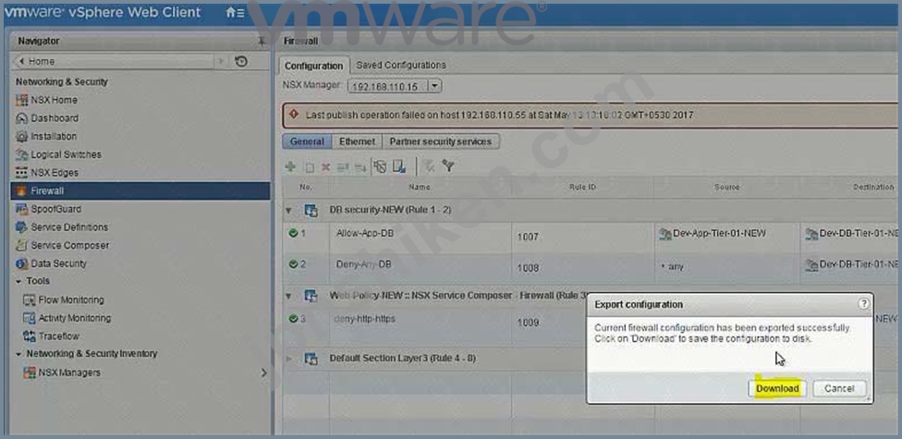The width and height of the screenshot is (902, 439).
Task: Open Activity Monitoring tool
Action: [75, 318]
